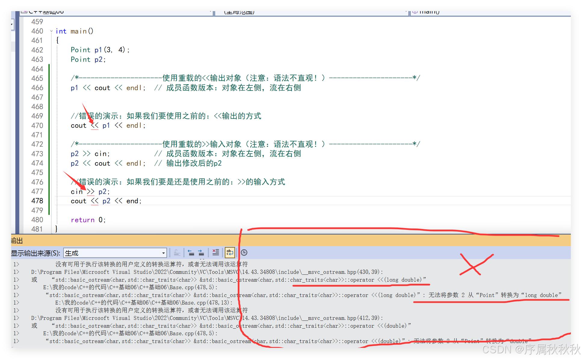582x359 pixels.
Task: Toggle timestamps clock icon in output toolbar
Action: 244,252
